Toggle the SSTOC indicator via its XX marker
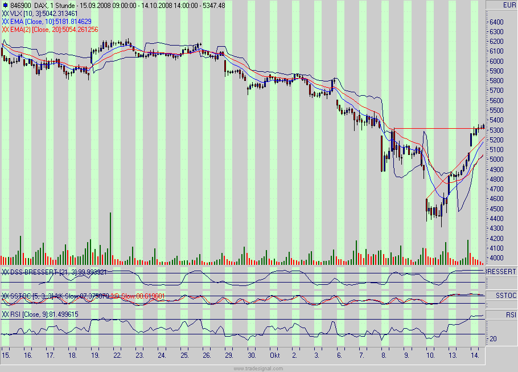518x372 pixels. [5, 296]
